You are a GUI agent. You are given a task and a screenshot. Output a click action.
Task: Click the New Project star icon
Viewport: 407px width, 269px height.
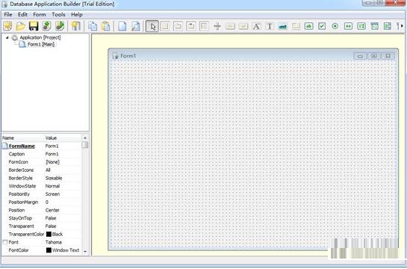point(7,26)
